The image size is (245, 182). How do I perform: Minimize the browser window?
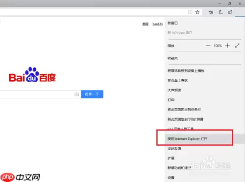pyautogui.click(x=220, y=3)
